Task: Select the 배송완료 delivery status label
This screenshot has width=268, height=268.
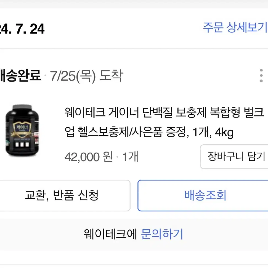Action: point(20,75)
